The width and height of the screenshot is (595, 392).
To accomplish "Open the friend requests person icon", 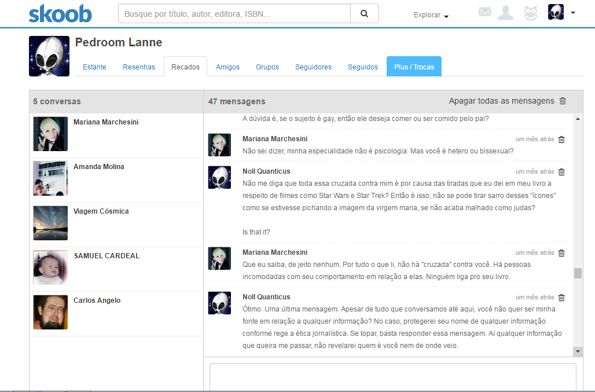I will [x=505, y=13].
